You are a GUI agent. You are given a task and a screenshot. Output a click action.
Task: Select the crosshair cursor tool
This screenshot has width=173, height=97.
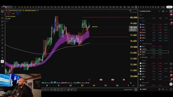(x=2, y=11)
